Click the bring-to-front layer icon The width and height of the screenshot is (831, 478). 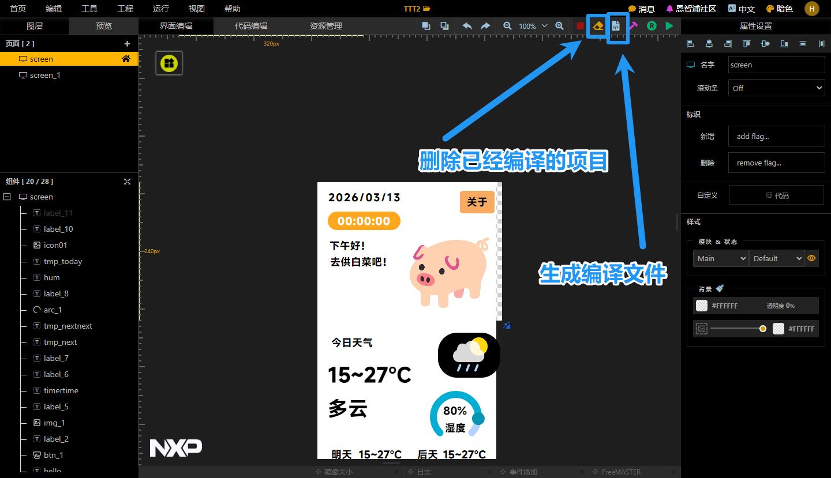tap(426, 26)
